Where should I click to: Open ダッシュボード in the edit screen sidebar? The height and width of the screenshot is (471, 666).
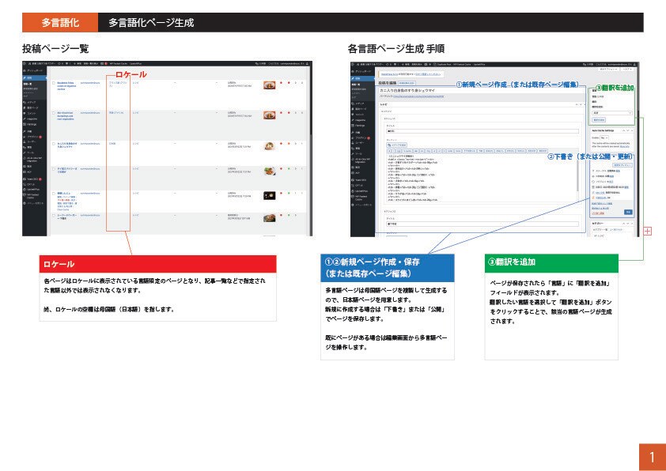pos(362,71)
